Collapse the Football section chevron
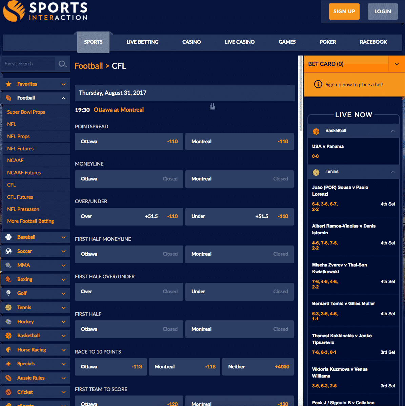This screenshot has width=405, height=406. click(63, 98)
